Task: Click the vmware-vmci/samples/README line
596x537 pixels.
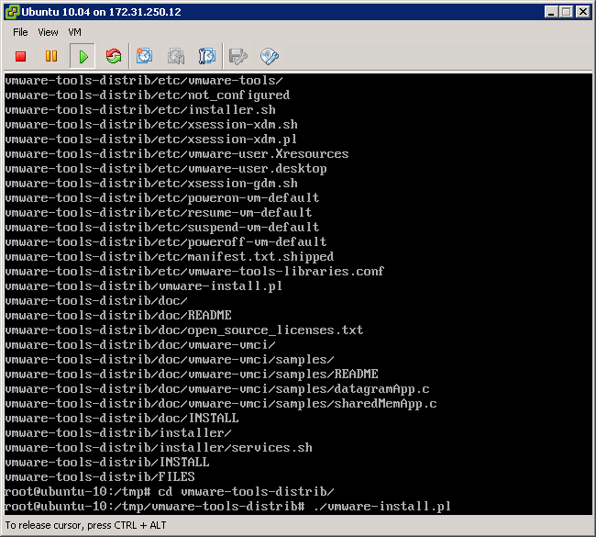Action: tap(192, 374)
